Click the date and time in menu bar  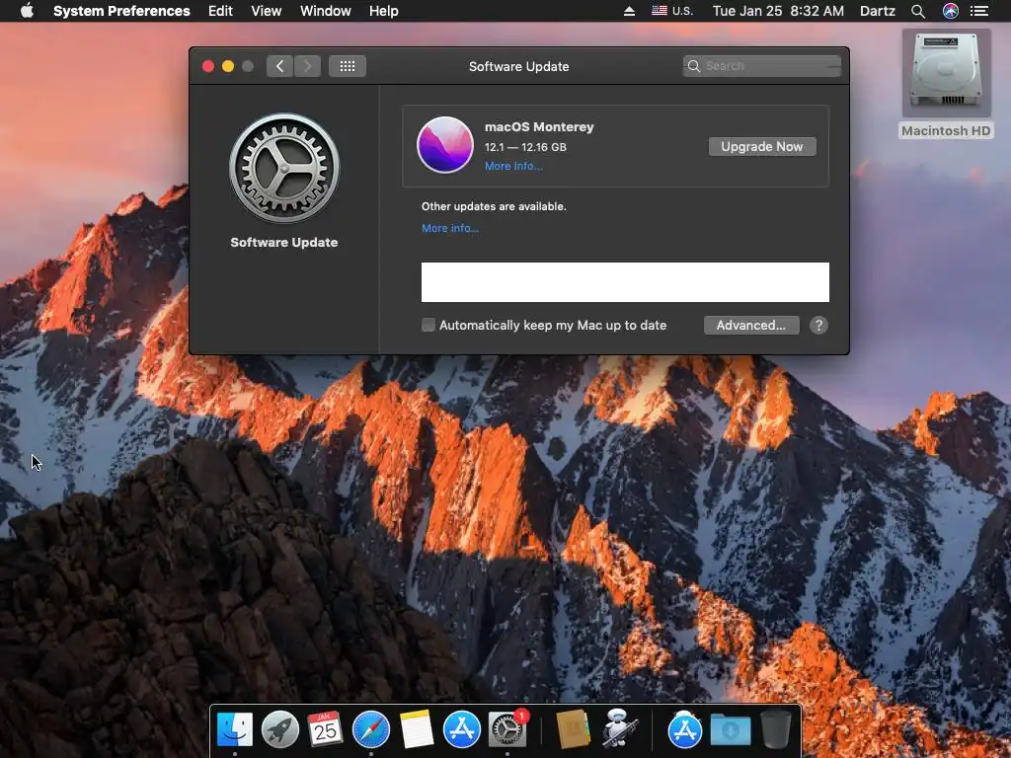coord(778,11)
